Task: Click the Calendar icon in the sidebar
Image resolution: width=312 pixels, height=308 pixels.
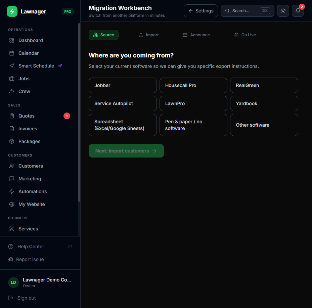Action: [x=12, y=53]
